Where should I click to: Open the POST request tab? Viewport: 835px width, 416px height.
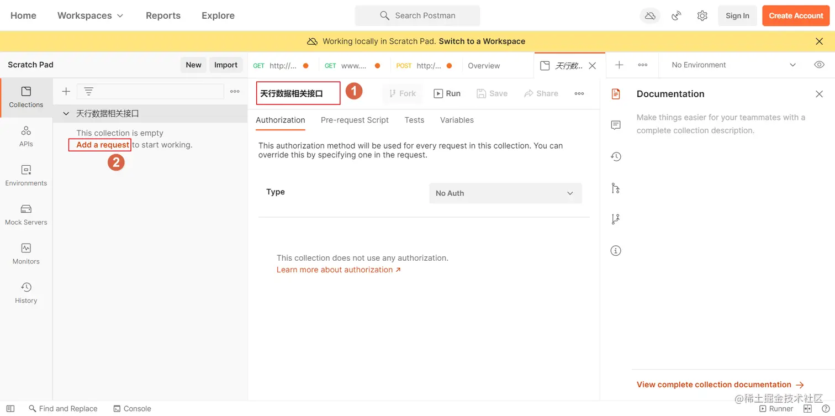coord(424,66)
